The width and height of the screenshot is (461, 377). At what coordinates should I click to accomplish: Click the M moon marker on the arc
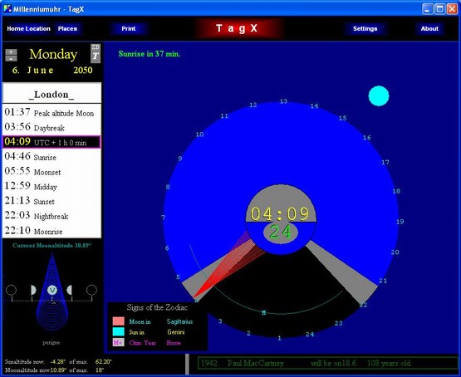click(263, 313)
